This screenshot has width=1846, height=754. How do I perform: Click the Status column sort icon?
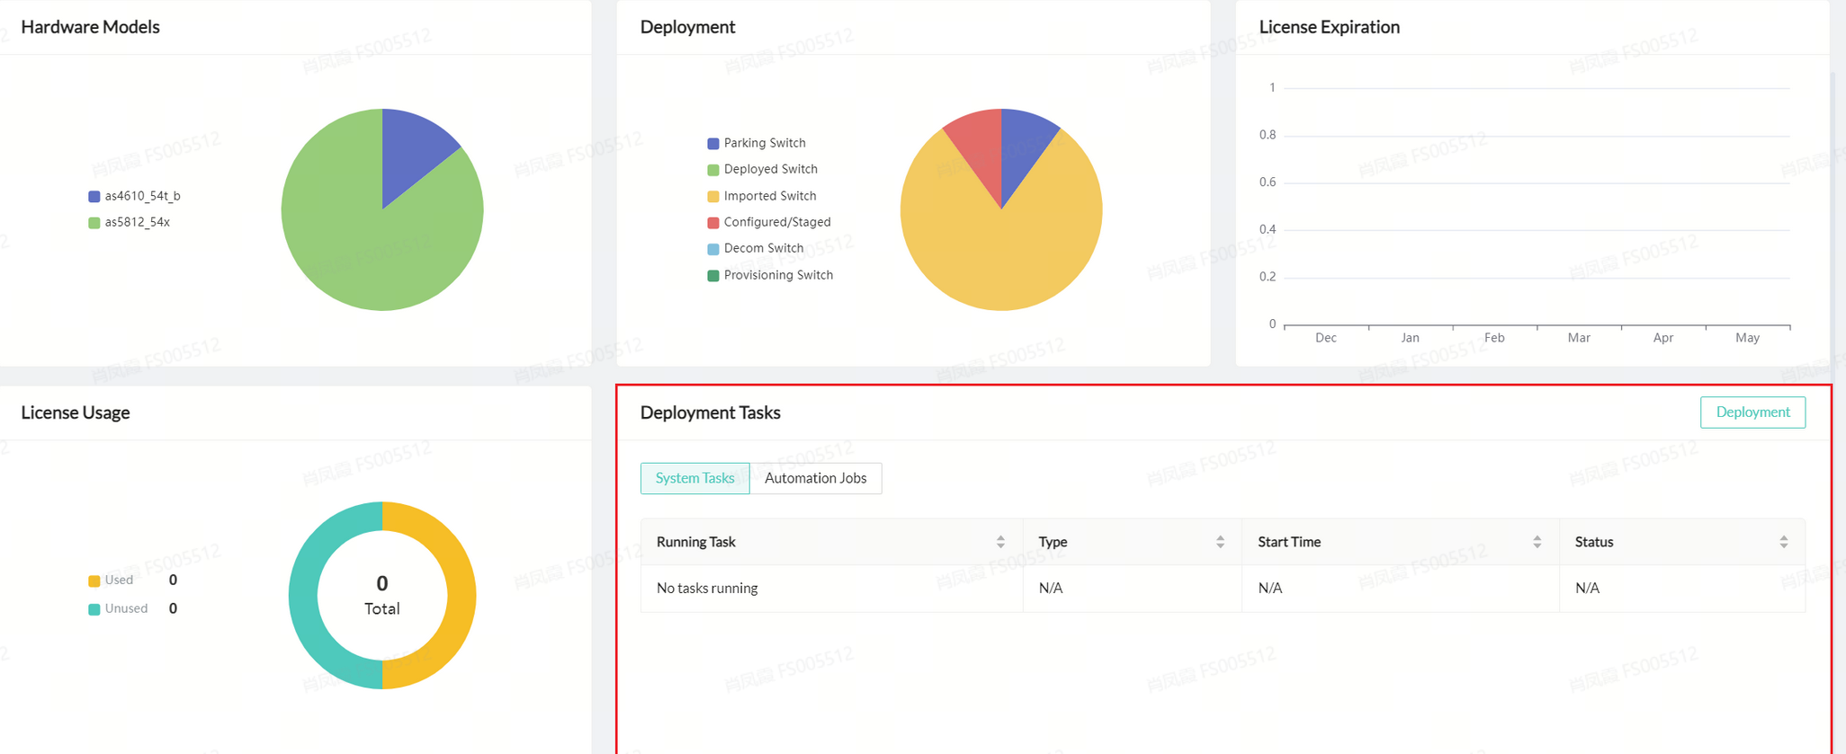[x=1783, y=542]
